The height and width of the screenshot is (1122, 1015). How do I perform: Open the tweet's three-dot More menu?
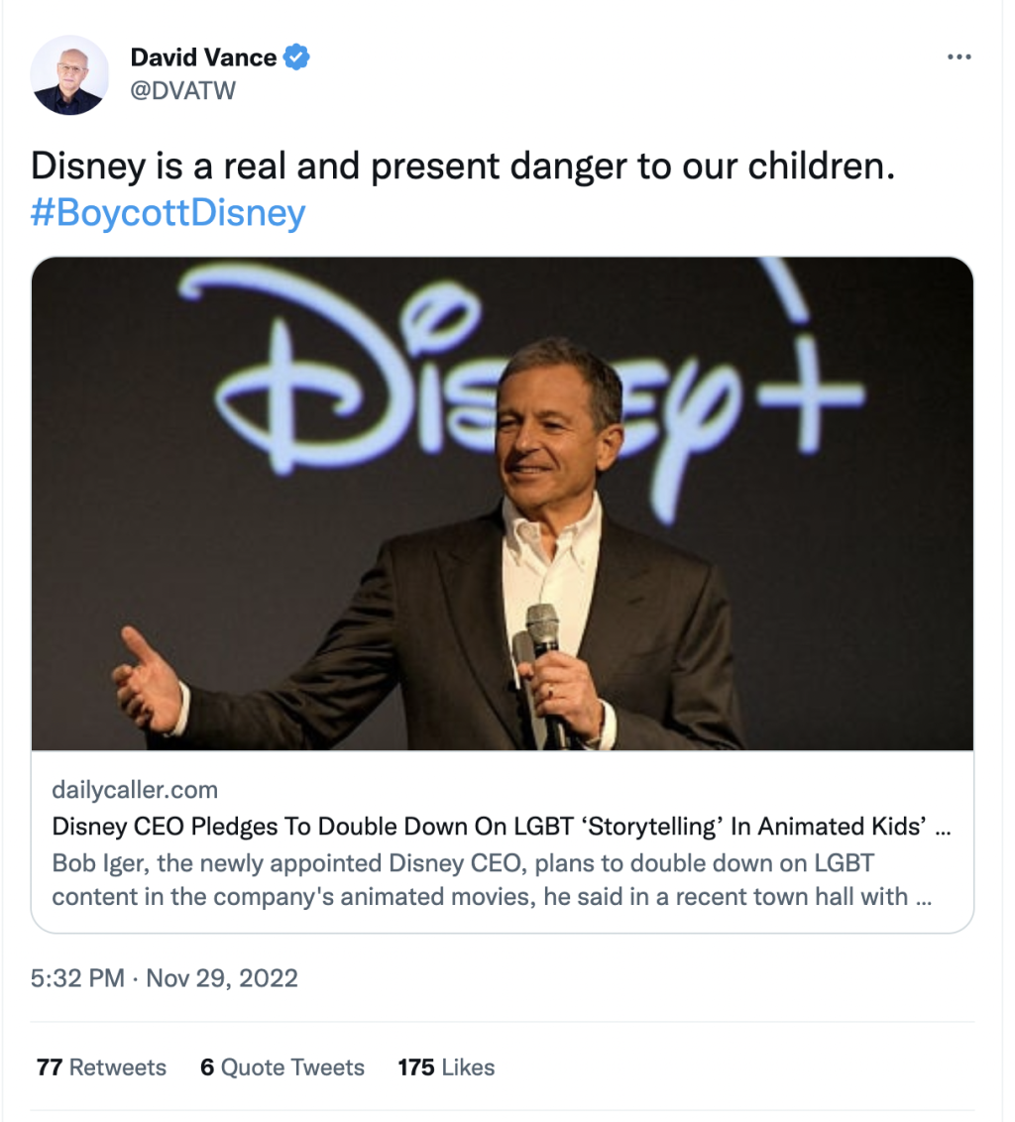point(959,57)
